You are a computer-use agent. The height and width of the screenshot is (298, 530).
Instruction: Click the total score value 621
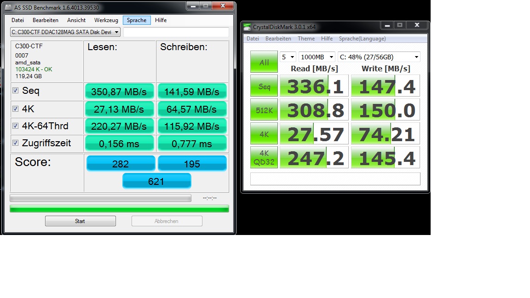coord(156,181)
